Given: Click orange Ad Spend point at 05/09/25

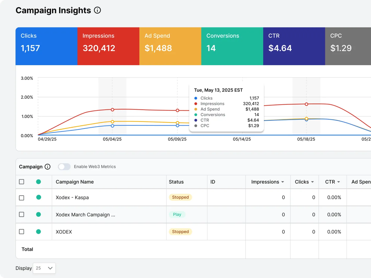Looking at the screenshot, I should click(x=177, y=123).
